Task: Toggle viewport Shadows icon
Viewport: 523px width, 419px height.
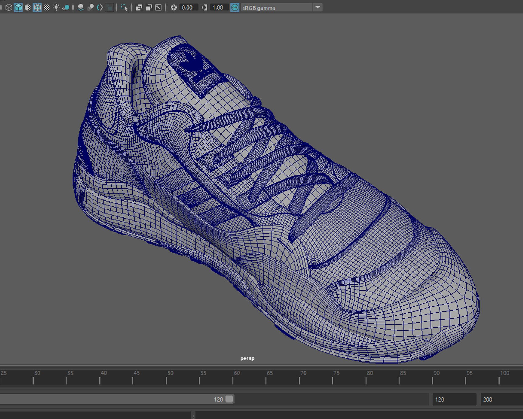Action: 66,8
